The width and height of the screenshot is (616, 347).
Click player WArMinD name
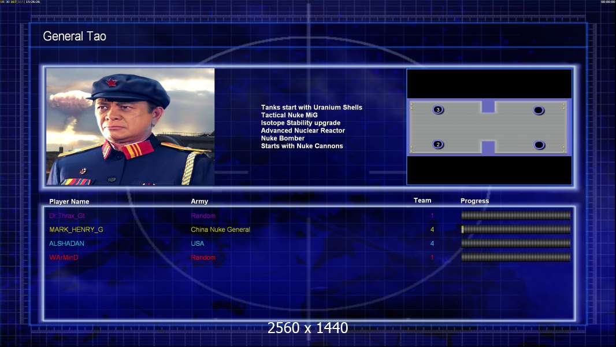coord(64,257)
